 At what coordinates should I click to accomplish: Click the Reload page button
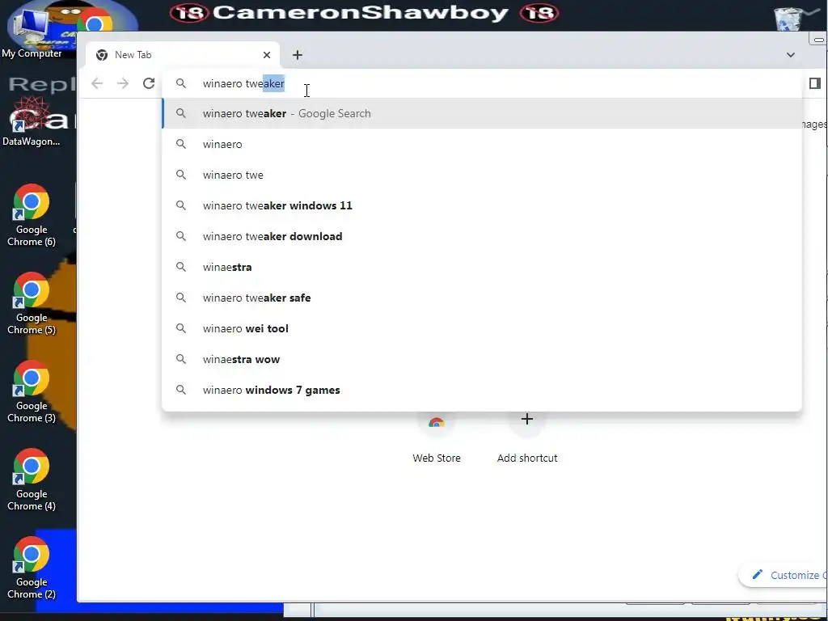[x=149, y=83]
